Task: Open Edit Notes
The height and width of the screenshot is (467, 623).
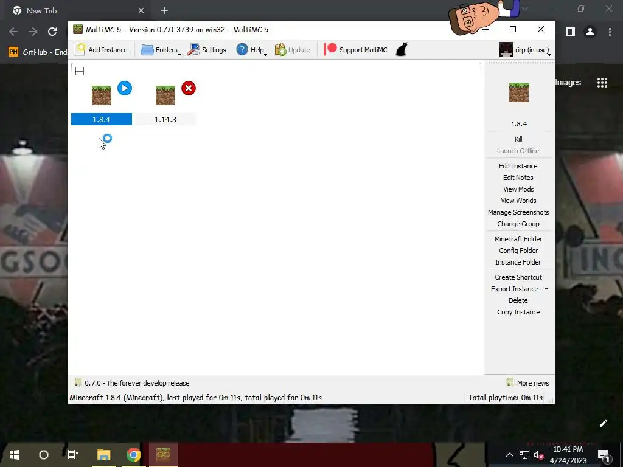Action: [x=518, y=178]
